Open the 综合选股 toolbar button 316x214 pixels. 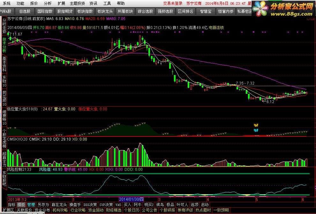[145, 11]
